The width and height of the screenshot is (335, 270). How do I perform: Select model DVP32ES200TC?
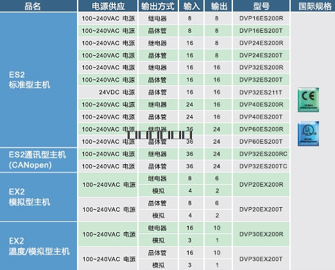click(x=263, y=166)
